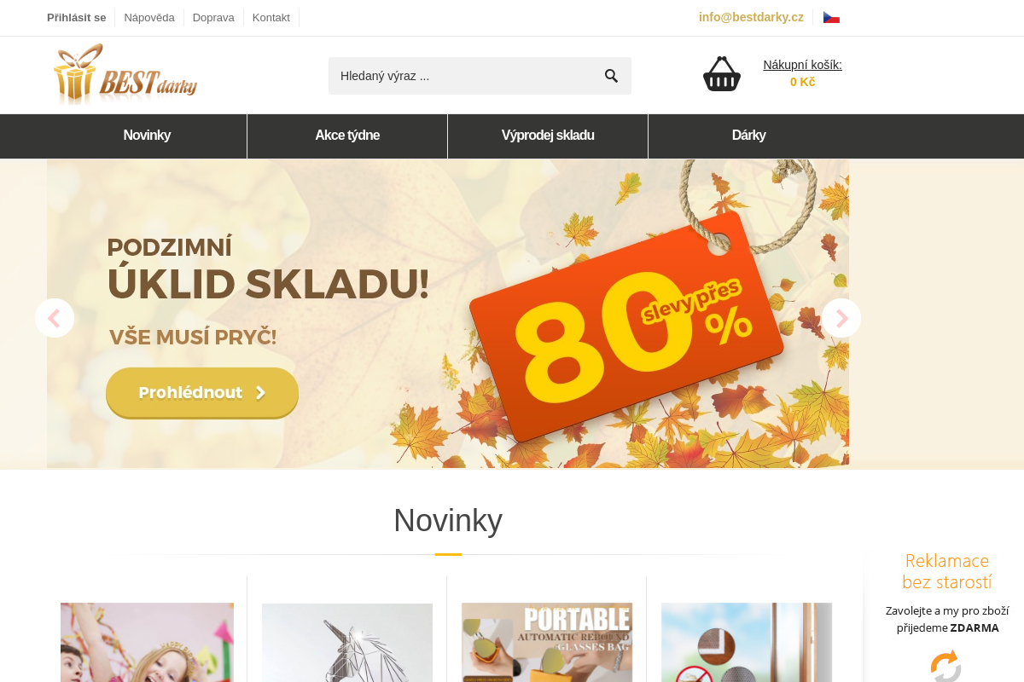Viewport: 1024px width, 682px height.
Task: Open the Nápověda help link
Action: pos(149,17)
